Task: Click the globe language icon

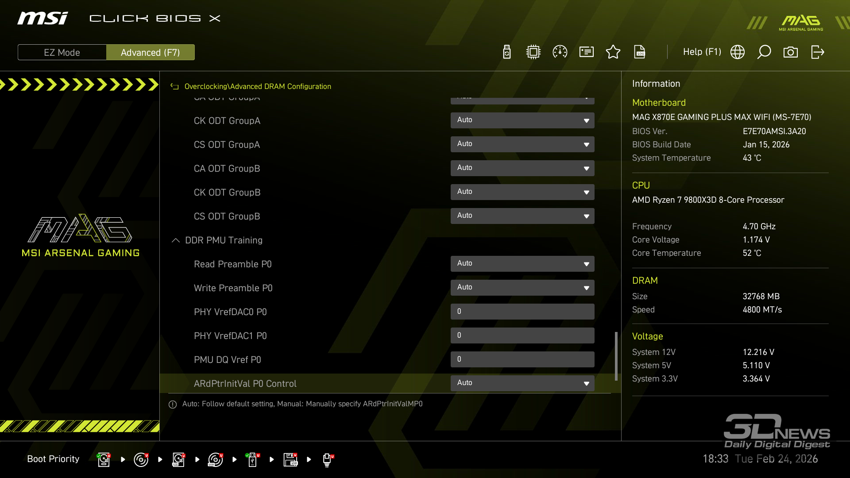Action: pyautogui.click(x=738, y=52)
